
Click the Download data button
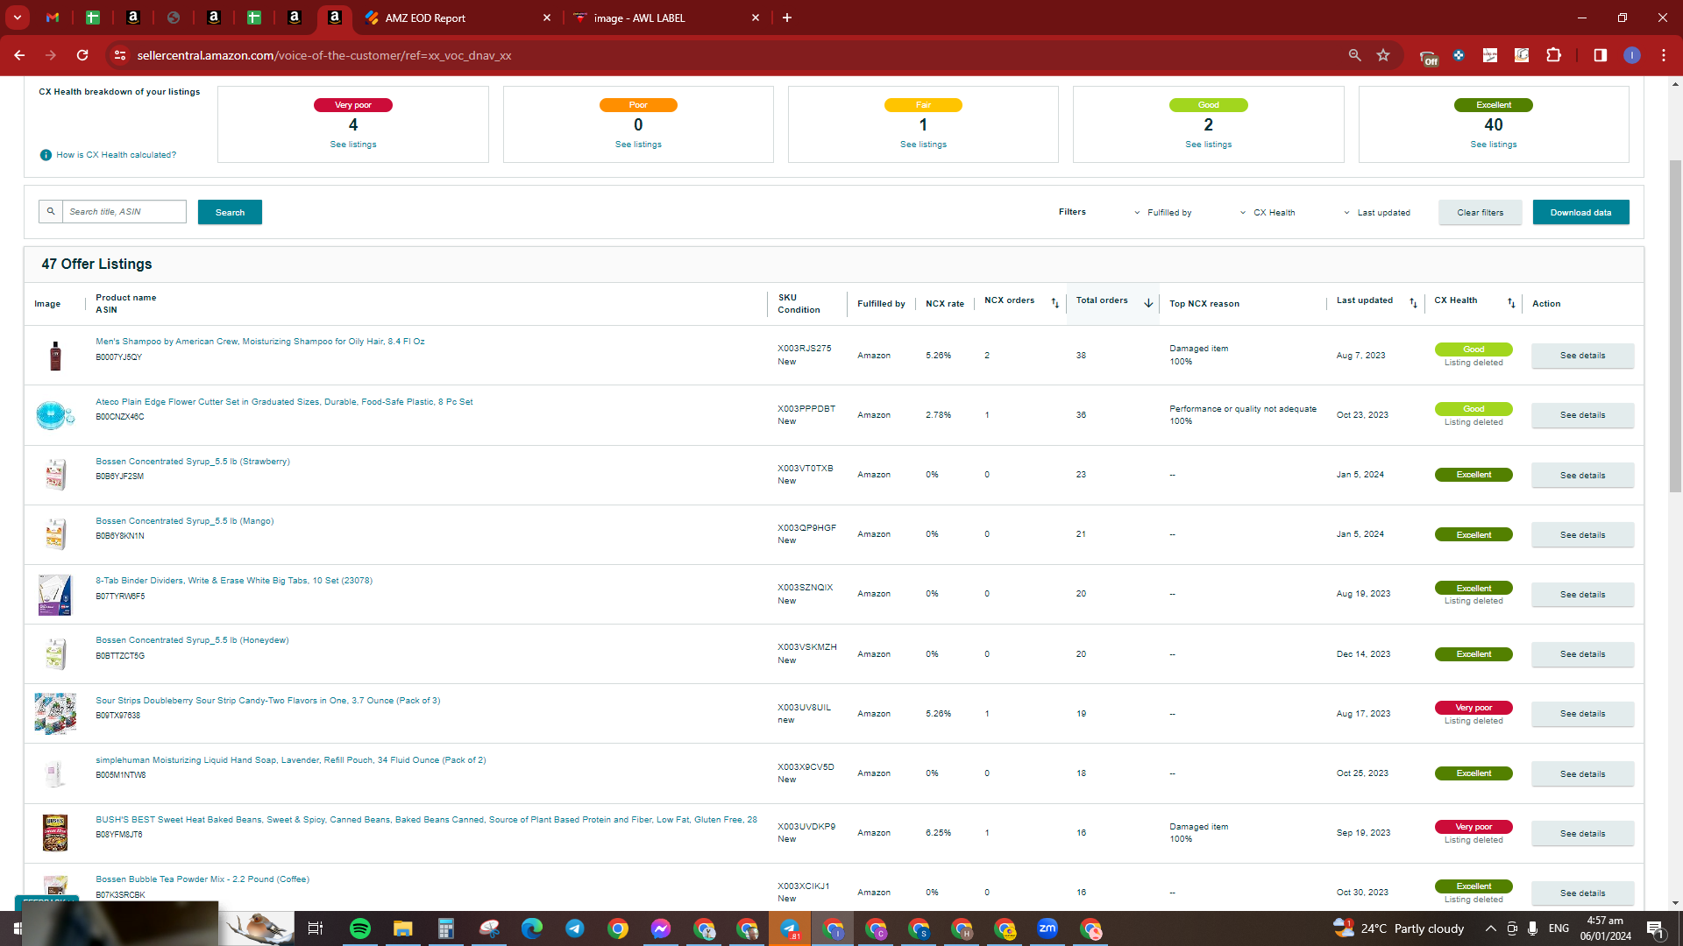point(1580,212)
